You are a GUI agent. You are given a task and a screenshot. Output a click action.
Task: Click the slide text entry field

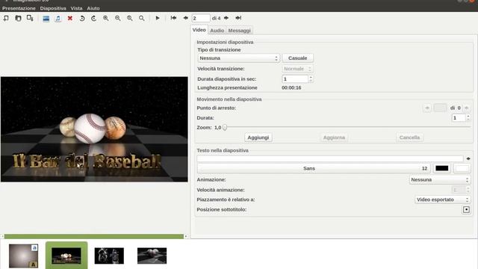[x=330, y=158]
